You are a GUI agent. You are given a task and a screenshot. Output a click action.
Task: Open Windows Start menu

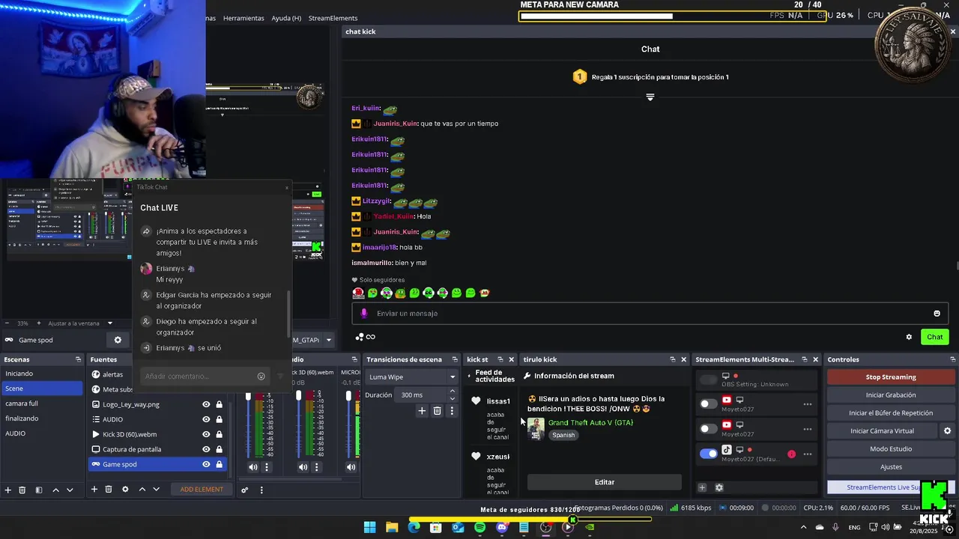point(370,527)
